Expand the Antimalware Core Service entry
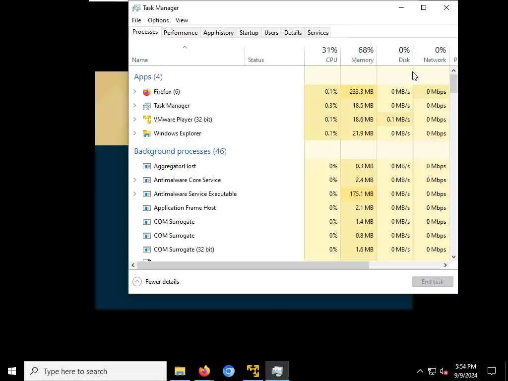Screen dimensions: 508x381 pos(135,180)
